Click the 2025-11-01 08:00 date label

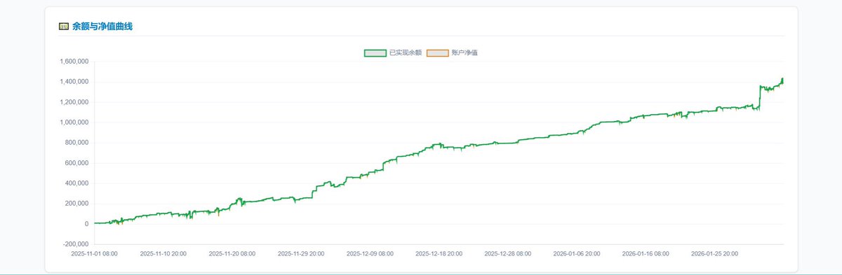tap(95, 254)
